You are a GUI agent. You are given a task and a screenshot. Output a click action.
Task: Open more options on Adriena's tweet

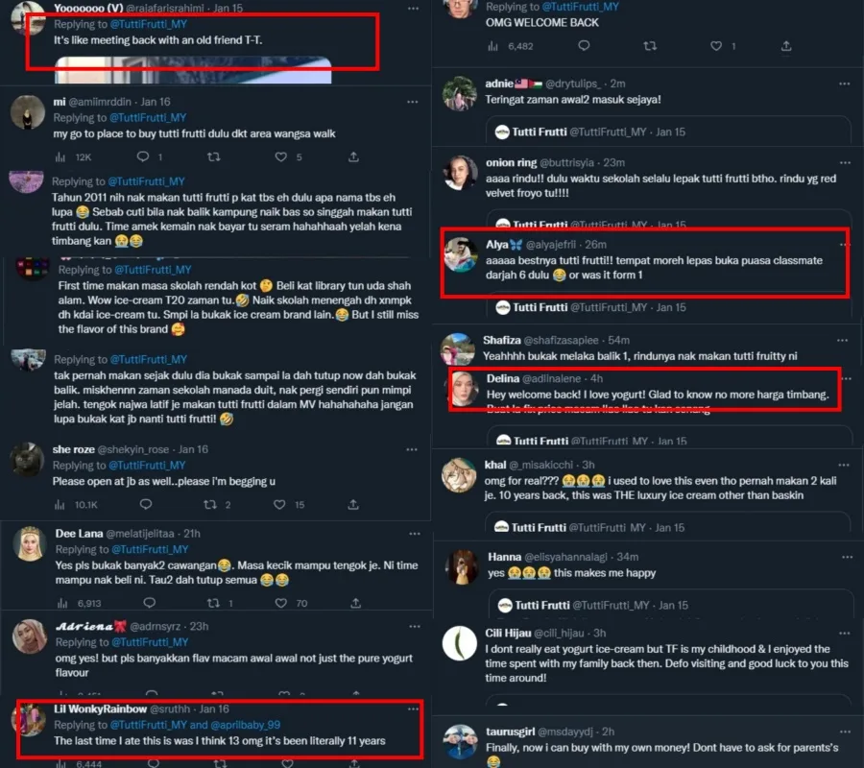(x=415, y=627)
